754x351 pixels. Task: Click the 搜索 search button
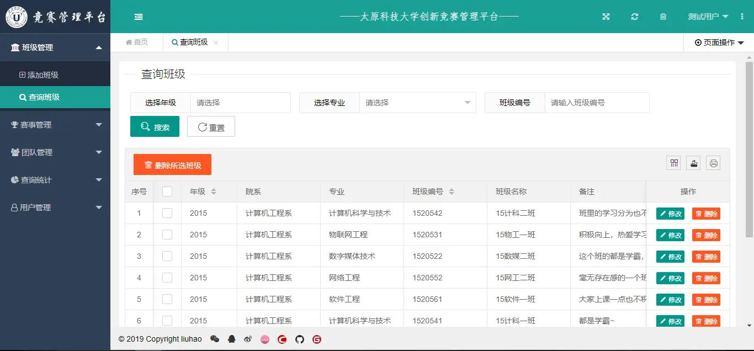[155, 126]
